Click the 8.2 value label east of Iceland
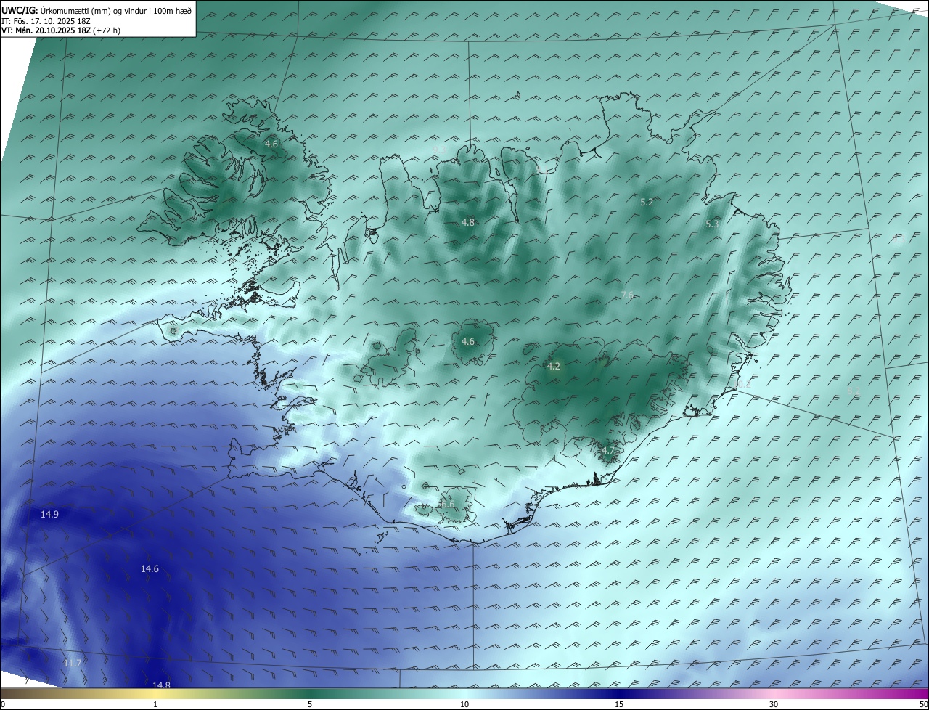 pos(854,391)
